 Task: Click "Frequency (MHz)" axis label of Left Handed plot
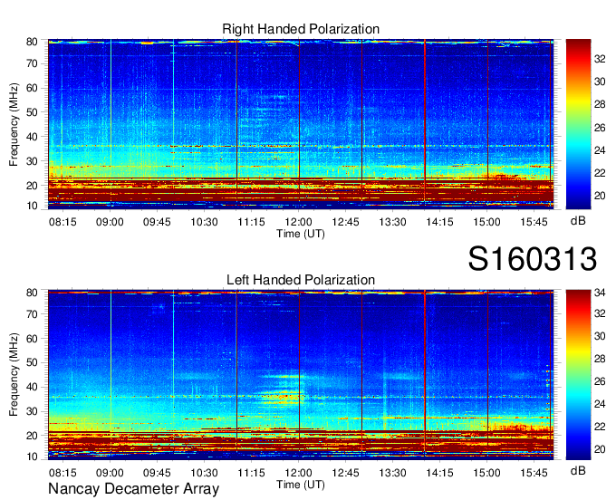(x=14, y=375)
